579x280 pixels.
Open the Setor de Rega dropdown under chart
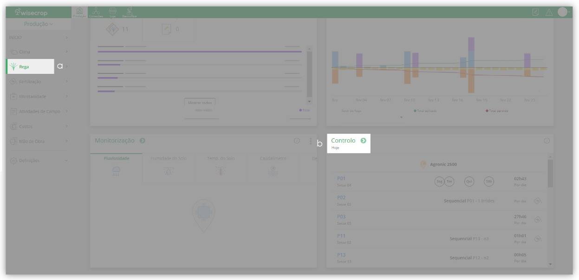coord(373,117)
